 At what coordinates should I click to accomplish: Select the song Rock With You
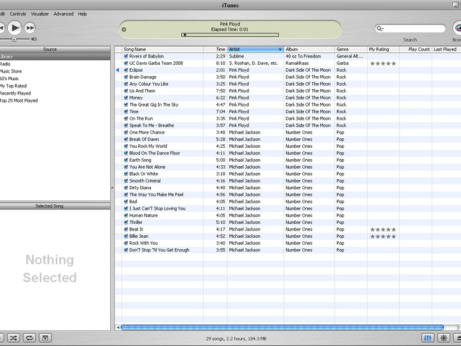point(144,243)
